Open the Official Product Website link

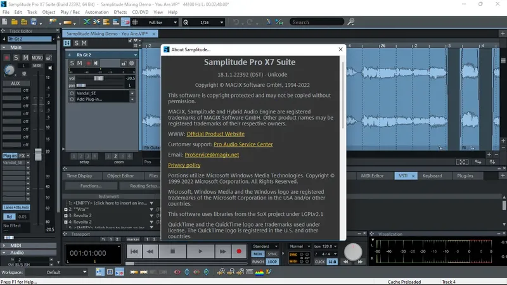click(215, 134)
